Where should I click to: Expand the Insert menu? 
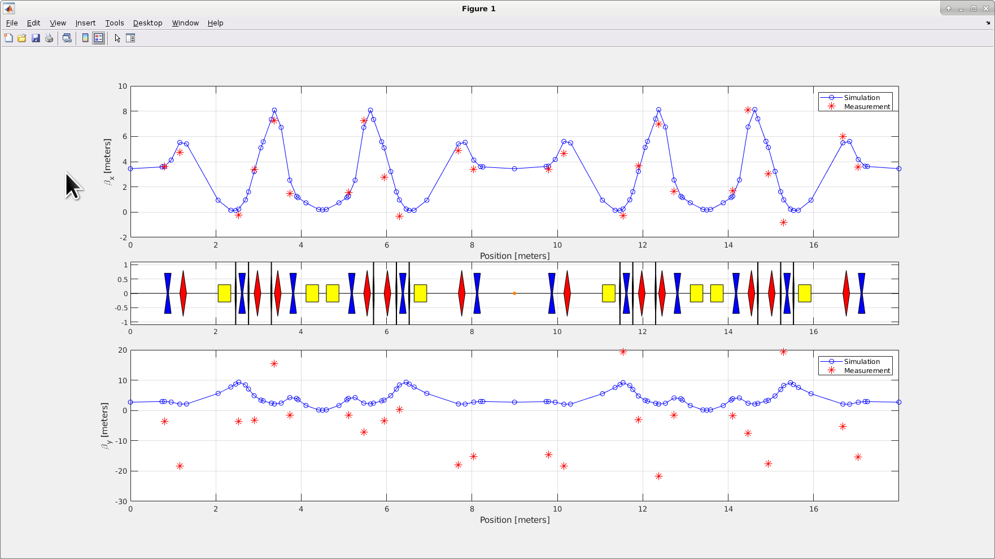click(85, 23)
